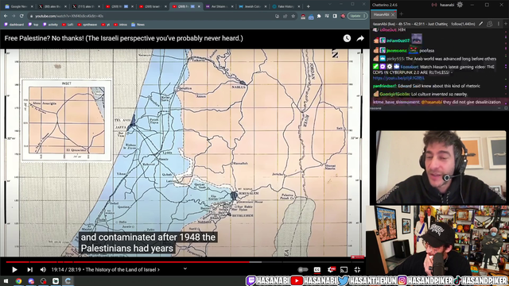
Task: Reload the current YouTube page
Action: pos(21,16)
